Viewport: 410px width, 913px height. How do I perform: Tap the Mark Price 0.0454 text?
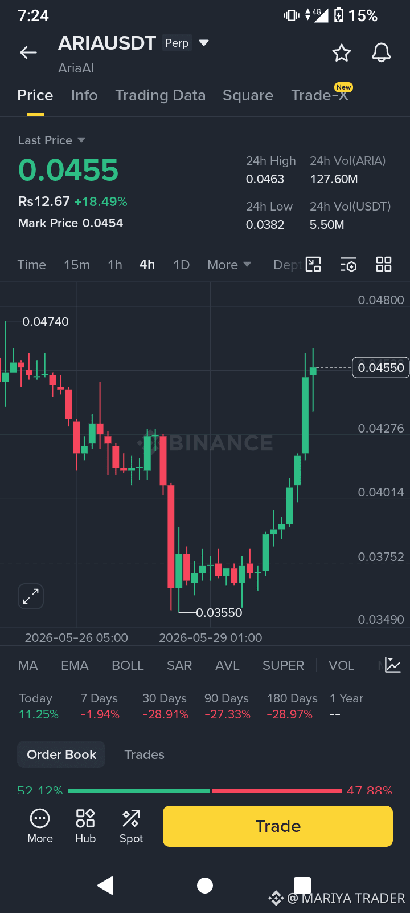click(x=71, y=223)
